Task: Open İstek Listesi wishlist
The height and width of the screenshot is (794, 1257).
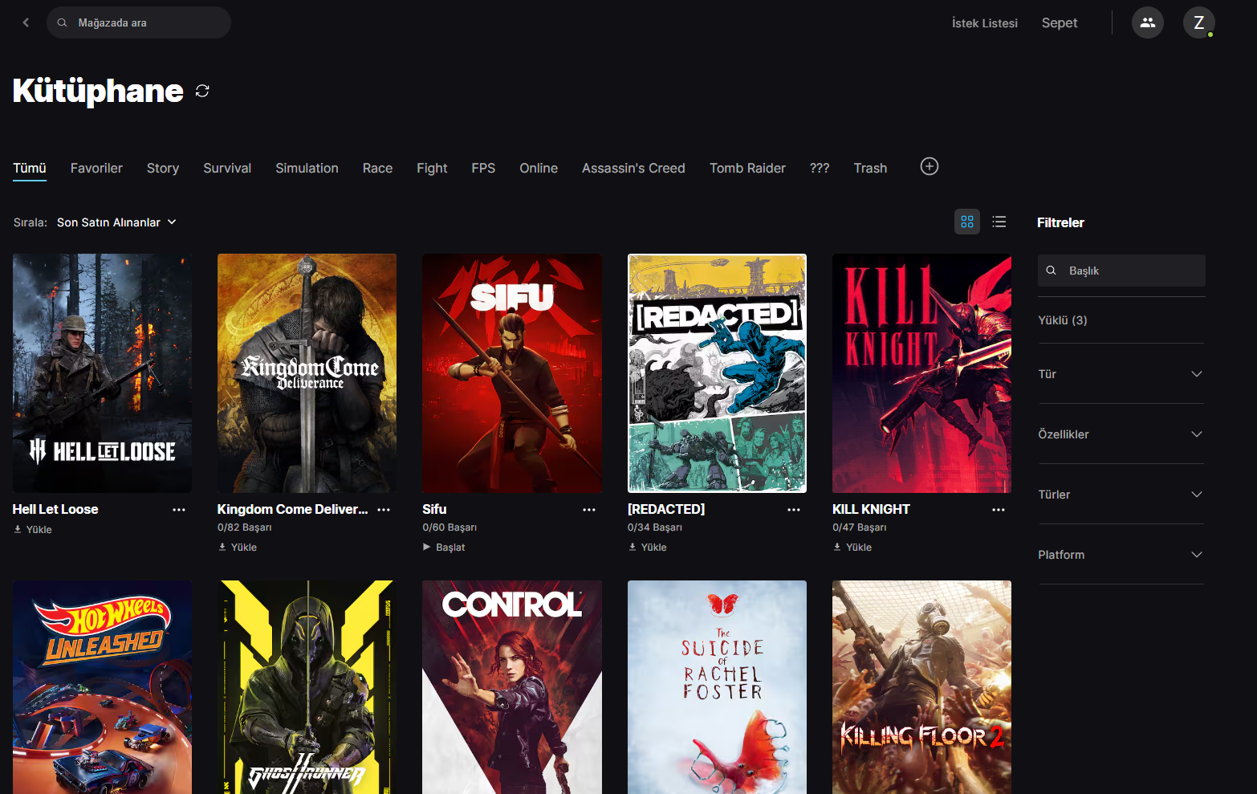Action: click(985, 23)
